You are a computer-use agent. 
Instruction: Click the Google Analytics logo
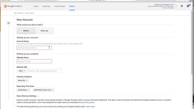[13, 6]
